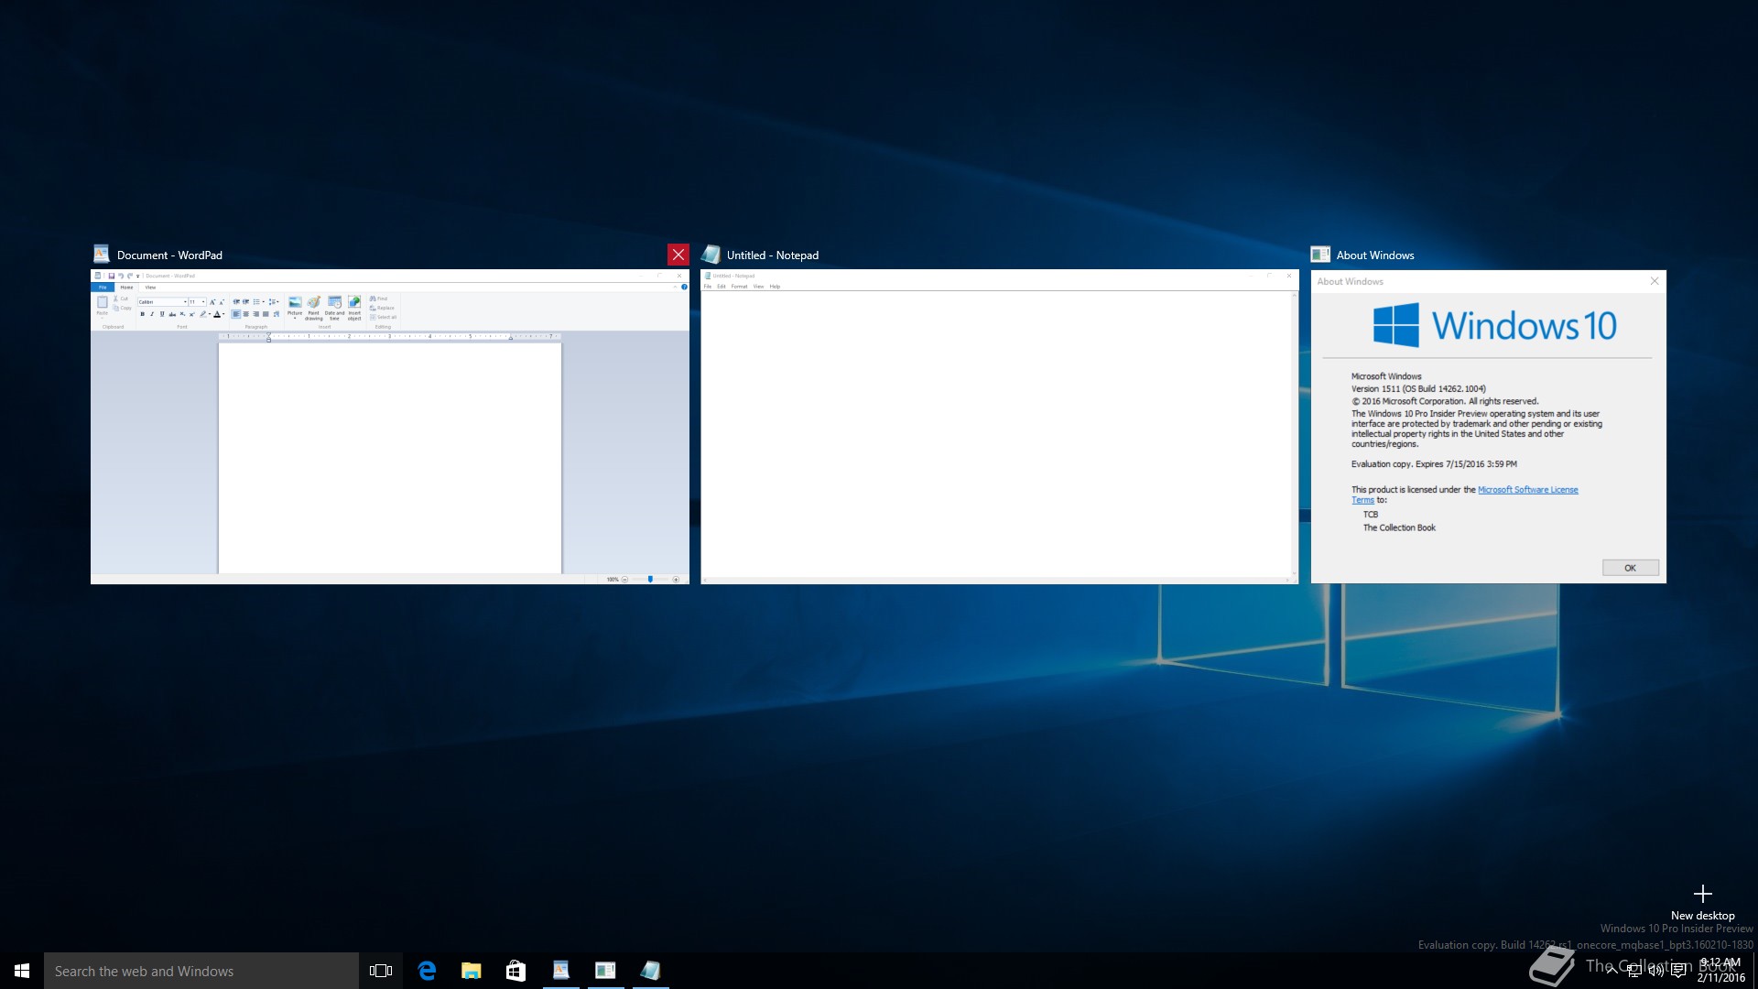
Task: Launch Microsoft Edge from taskbar
Action: 427,971
